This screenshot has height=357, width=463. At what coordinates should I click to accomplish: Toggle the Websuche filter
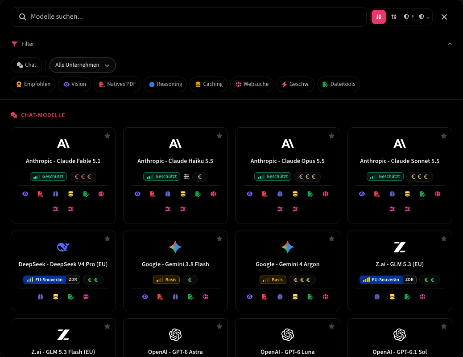coord(252,84)
